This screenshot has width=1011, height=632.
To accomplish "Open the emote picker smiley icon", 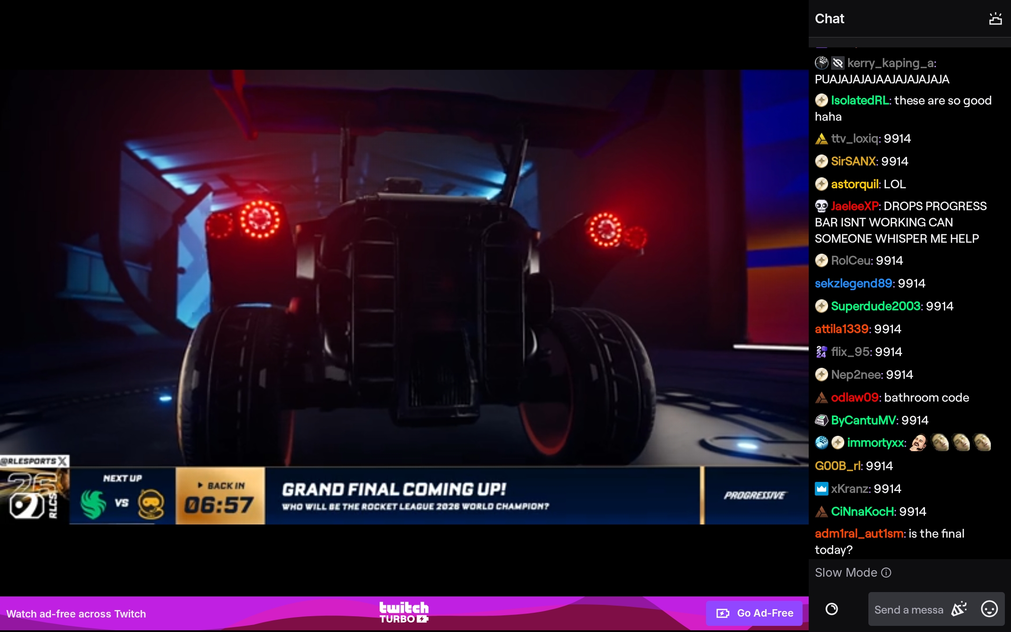I will (x=989, y=609).
